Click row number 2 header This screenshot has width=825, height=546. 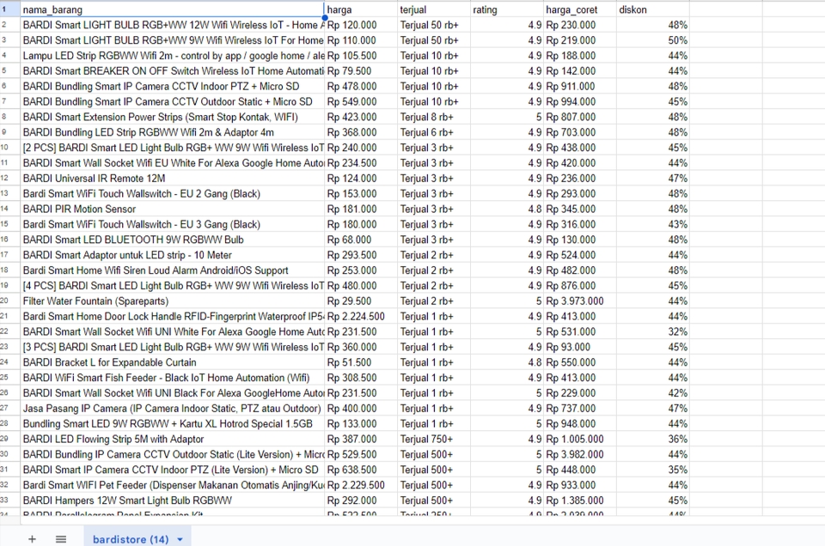[10, 25]
